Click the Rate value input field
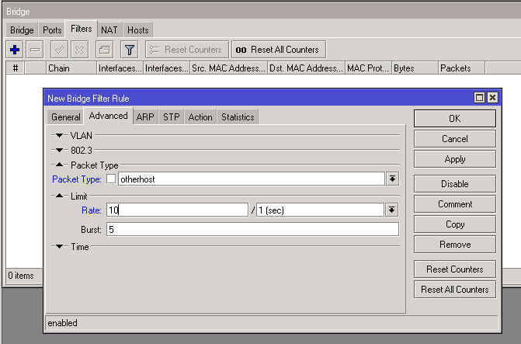Screen dimensions: 521x344 click(178, 210)
